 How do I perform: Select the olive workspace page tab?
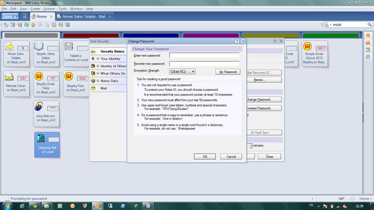271,35
